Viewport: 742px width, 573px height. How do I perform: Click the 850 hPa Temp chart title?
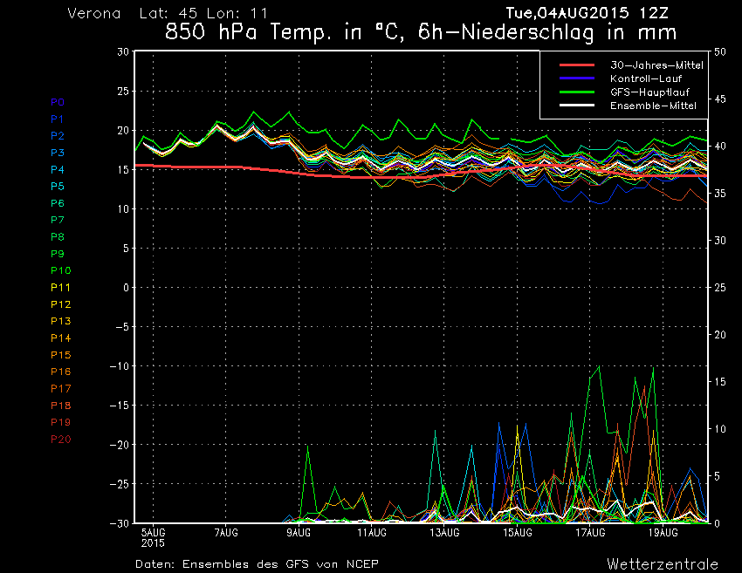[x=421, y=32]
